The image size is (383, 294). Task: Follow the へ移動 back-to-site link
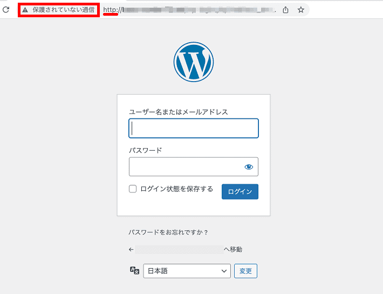click(x=186, y=250)
